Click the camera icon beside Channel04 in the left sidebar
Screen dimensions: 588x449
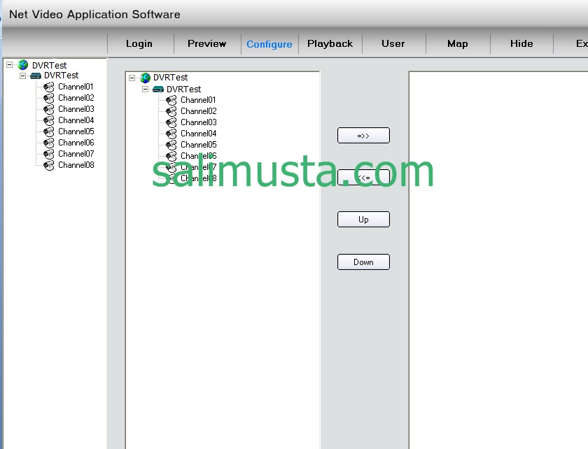(48, 120)
